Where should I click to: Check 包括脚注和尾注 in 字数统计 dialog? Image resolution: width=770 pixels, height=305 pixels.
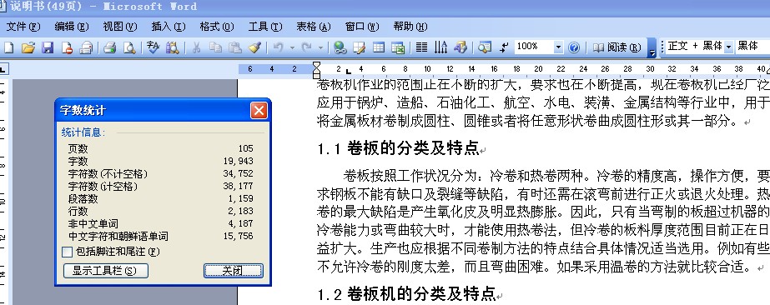67,252
